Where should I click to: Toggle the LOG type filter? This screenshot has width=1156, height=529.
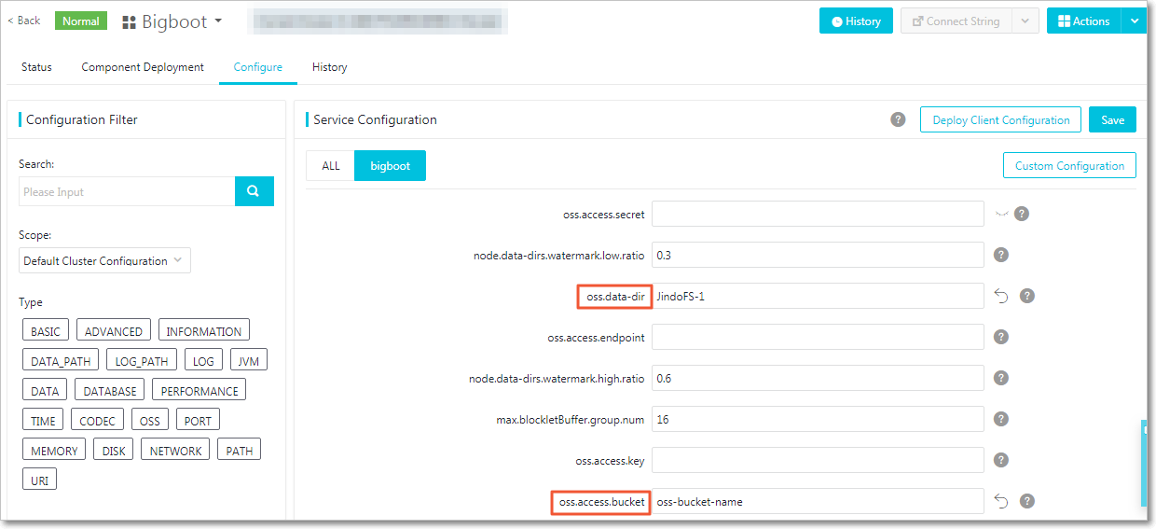pyautogui.click(x=203, y=361)
